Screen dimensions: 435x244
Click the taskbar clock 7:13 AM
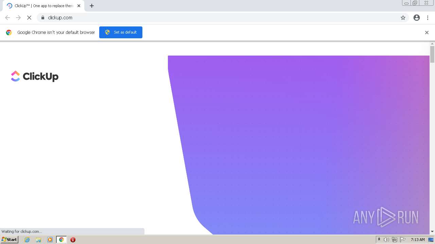click(418, 240)
